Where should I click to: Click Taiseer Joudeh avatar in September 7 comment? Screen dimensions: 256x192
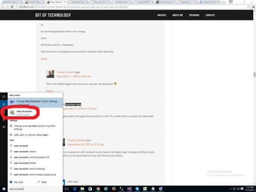pyautogui.click(x=50, y=74)
